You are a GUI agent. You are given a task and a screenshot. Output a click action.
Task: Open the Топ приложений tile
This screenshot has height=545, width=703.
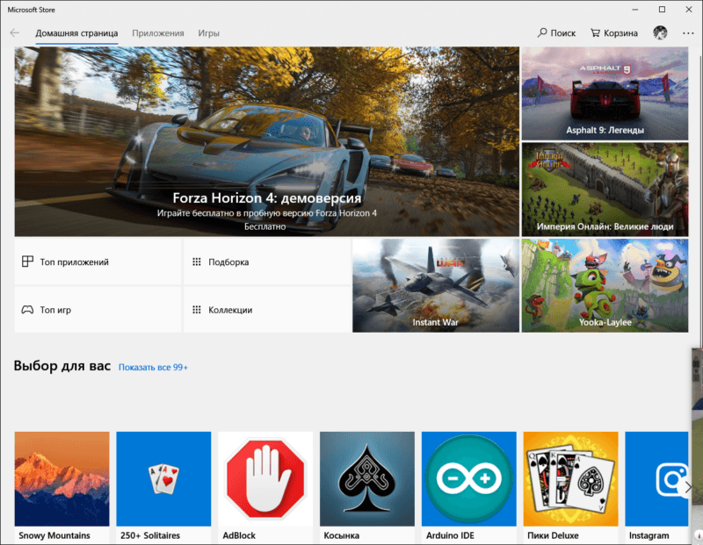click(98, 262)
